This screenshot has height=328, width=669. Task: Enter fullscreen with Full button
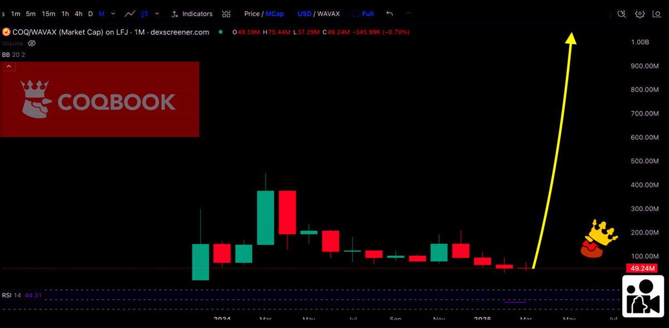(x=366, y=14)
